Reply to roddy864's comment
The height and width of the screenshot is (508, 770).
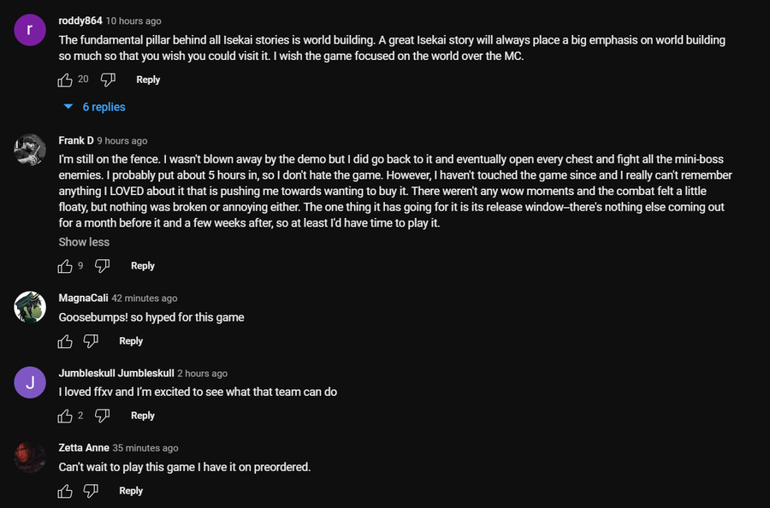pyautogui.click(x=148, y=80)
